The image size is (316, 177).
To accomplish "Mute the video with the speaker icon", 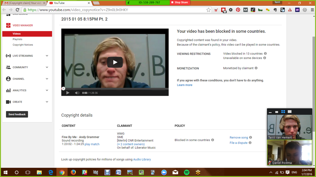I will (x=77, y=93).
